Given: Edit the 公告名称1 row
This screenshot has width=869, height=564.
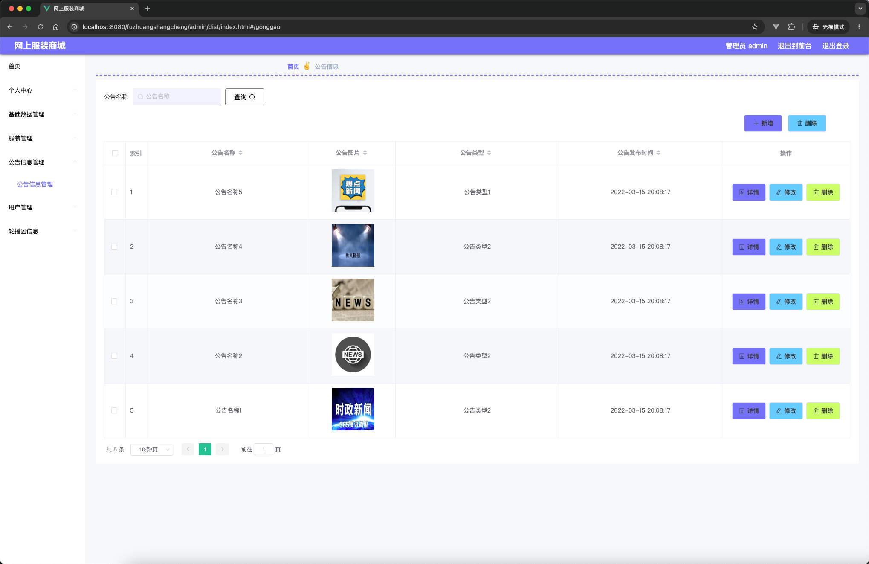Looking at the screenshot, I should [786, 411].
